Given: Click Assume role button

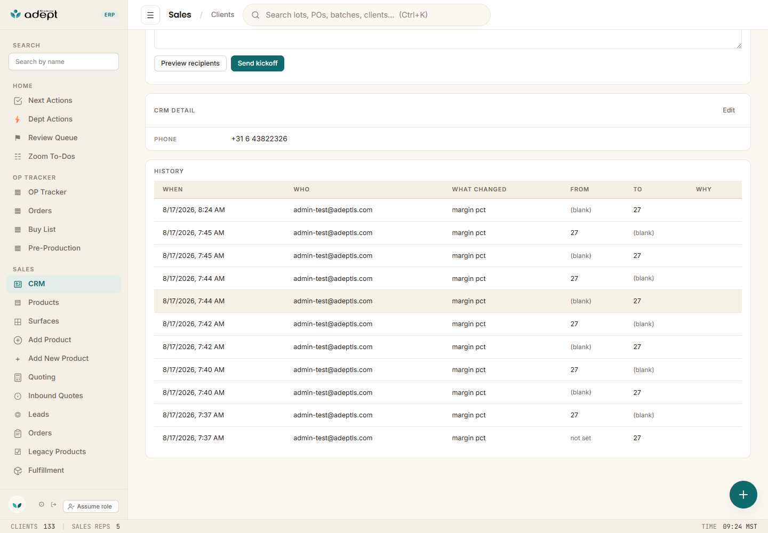Looking at the screenshot, I should (x=91, y=506).
